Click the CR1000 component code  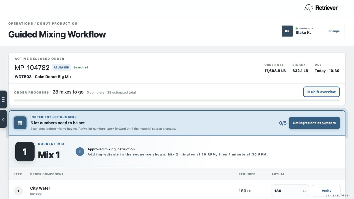tap(36, 194)
